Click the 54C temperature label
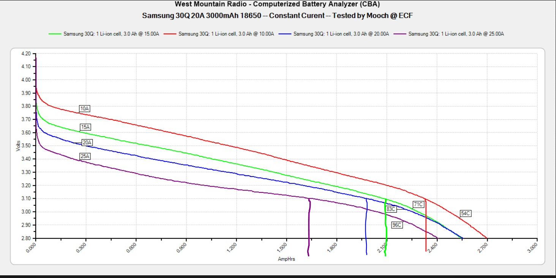The image size is (556, 278). pos(466,213)
